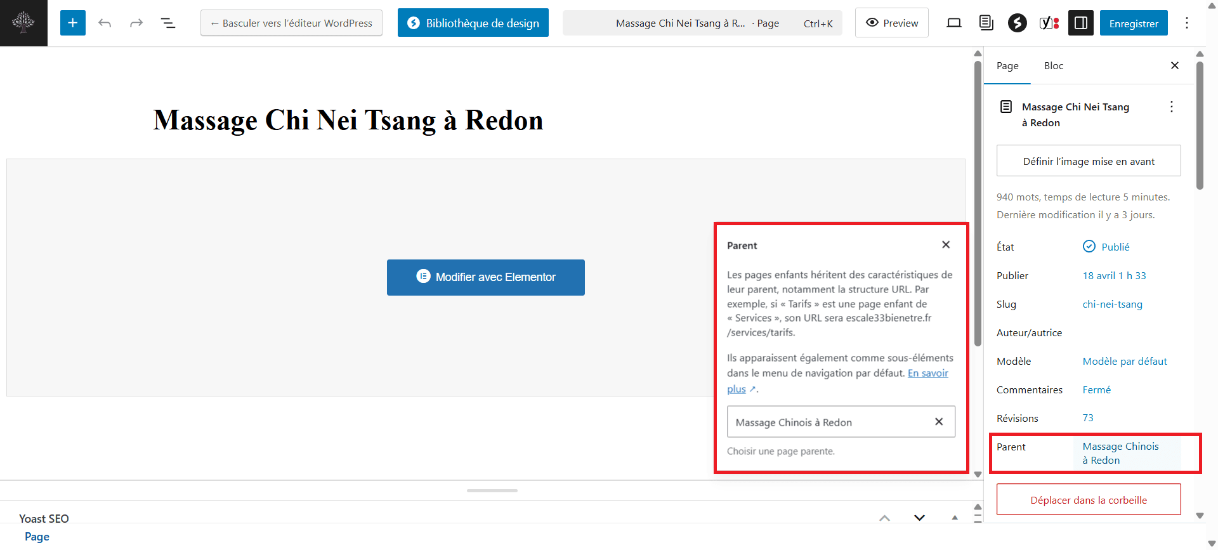The width and height of the screenshot is (1218, 550).
Task: Switch to the Bloc tab
Action: tap(1053, 66)
